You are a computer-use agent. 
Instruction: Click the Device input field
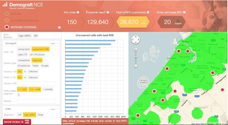(x=36, y=101)
